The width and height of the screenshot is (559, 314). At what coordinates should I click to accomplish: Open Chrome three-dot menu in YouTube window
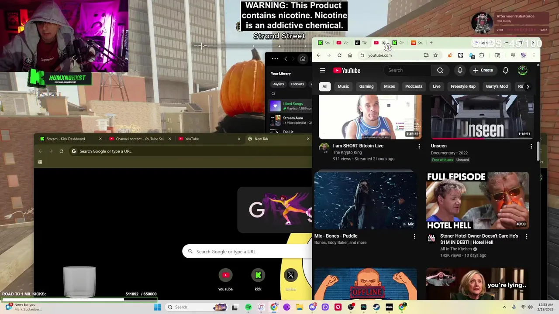tap(534, 55)
